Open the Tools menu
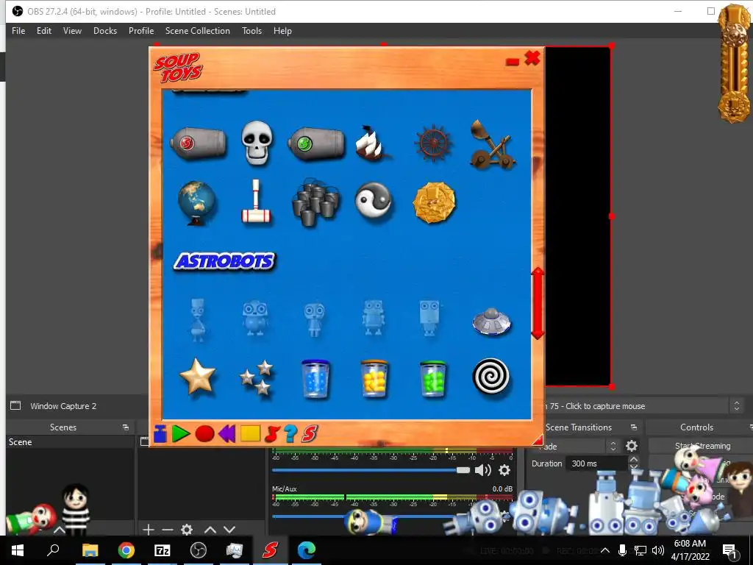Screen dimensions: 753x565 pos(251,31)
